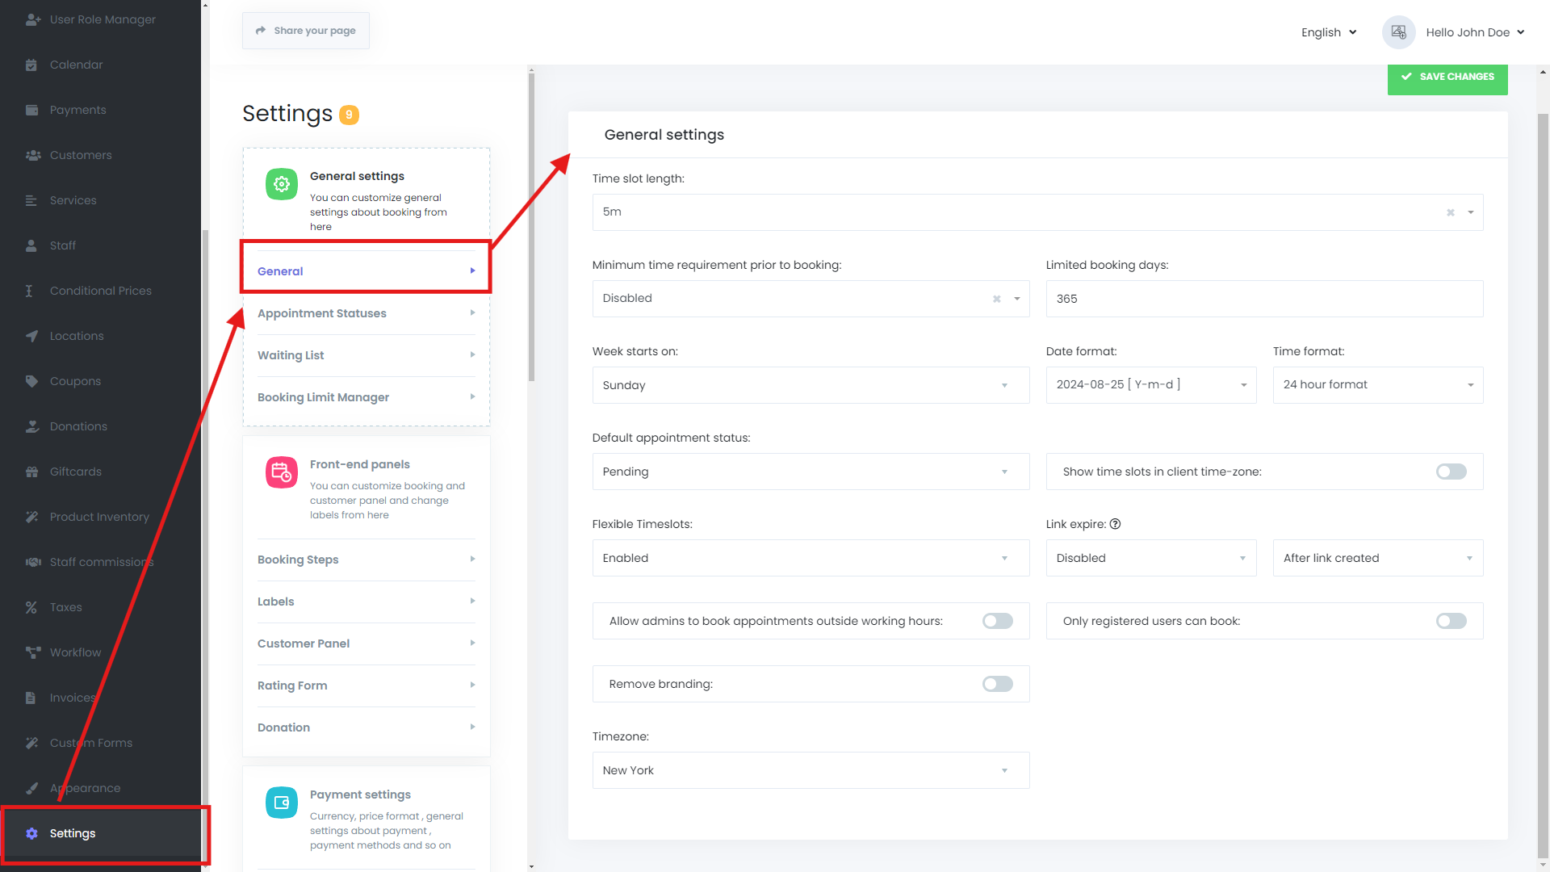Select the Payments module icon
The height and width of the screenshot is (872, 1550).
click(x=33, y=110)
